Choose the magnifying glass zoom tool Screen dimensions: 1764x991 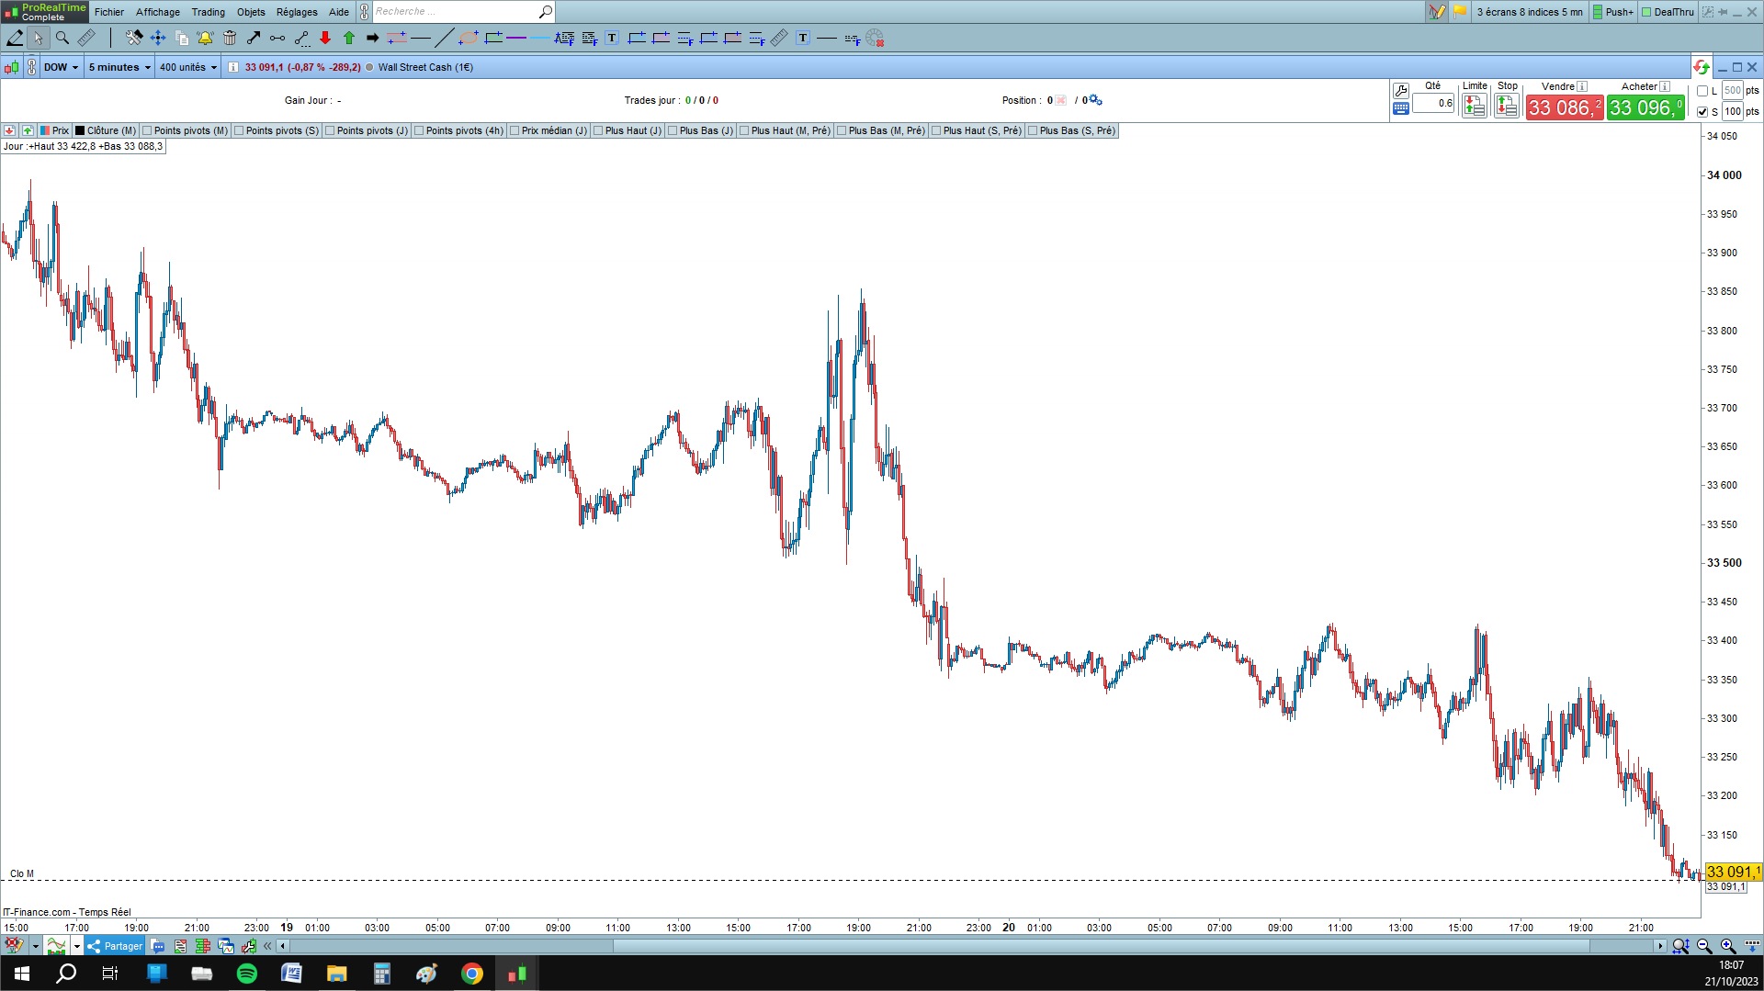pos(62,38)
